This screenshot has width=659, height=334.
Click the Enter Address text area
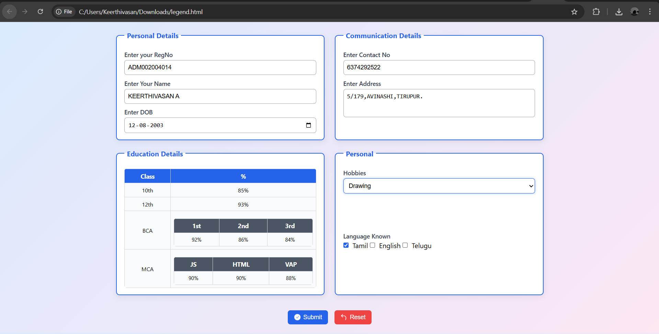pos(439,103)
